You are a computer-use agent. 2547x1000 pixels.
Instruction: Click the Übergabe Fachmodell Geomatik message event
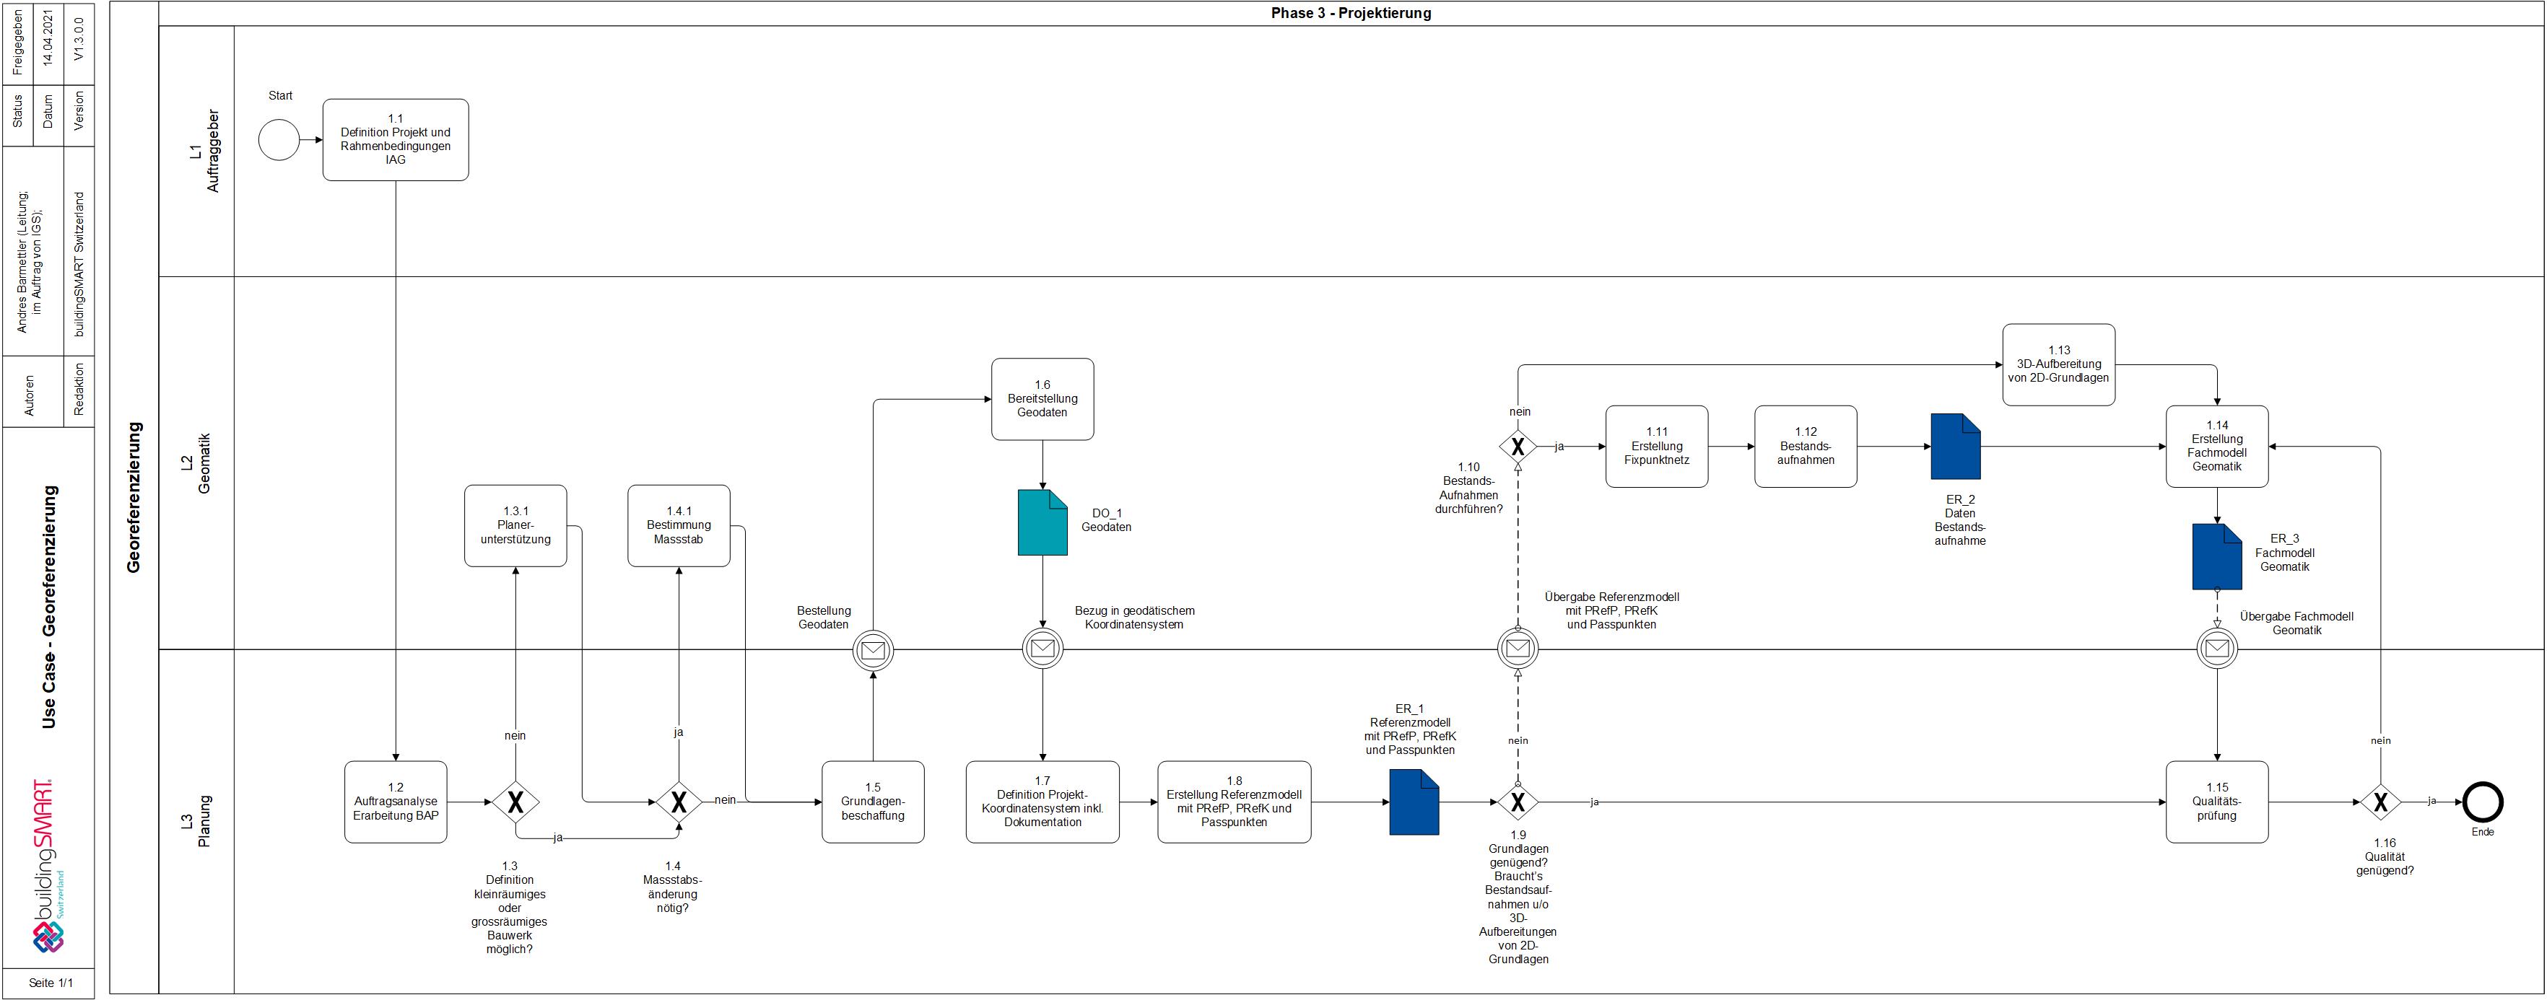[2217, 649]
